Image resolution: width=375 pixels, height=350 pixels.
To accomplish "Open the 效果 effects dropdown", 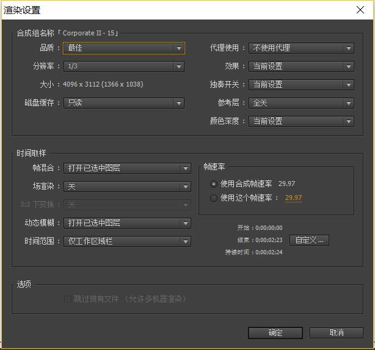I will [x=301, y=66].
